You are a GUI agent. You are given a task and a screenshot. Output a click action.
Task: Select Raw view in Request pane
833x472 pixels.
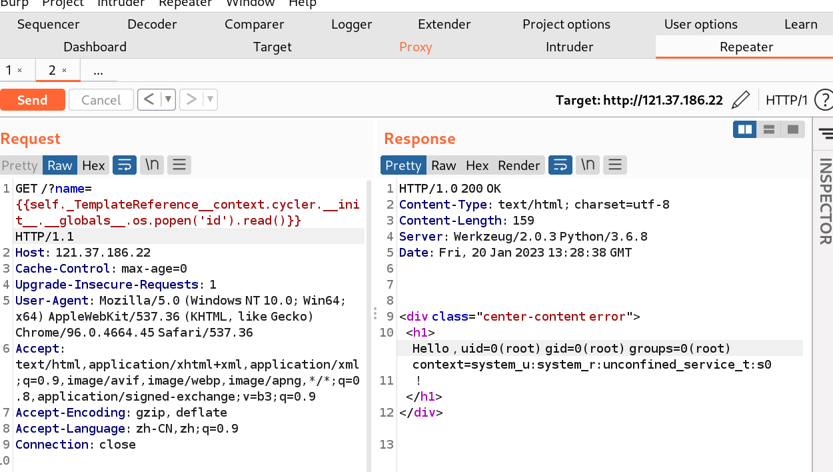(x=60, y=165)
